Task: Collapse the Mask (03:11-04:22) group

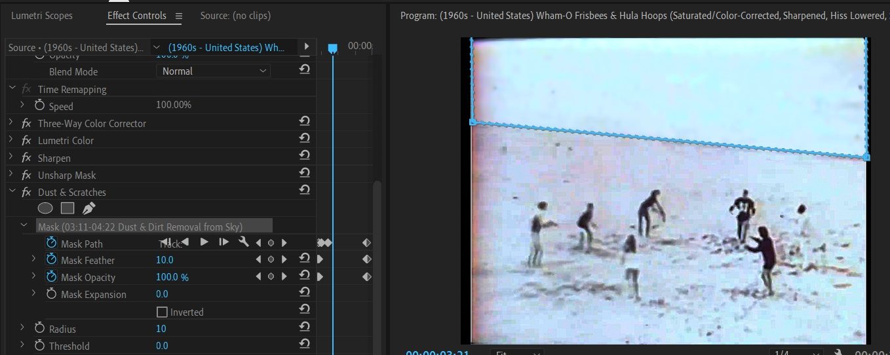Action: 24,225
